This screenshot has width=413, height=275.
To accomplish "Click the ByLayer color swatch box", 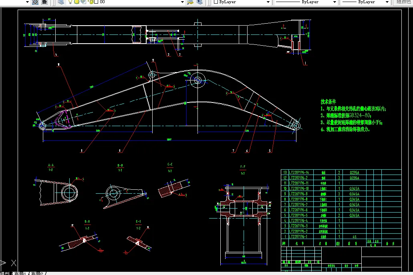I will tap(216, 2).
